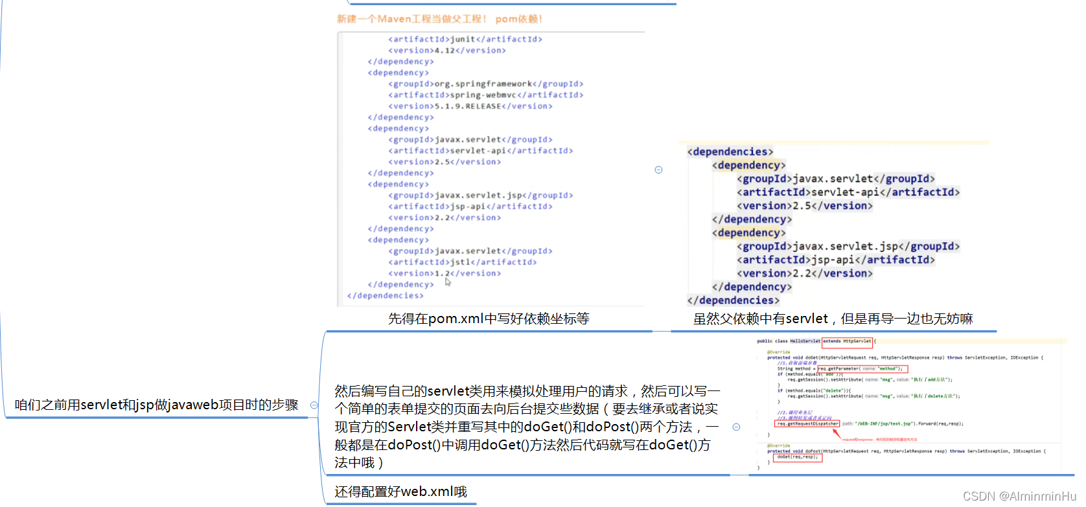Image resolution: width=1086 pixels, height=507 pixels.
Task: Click the org.springframework groupId line
Action: click(486, 84)
